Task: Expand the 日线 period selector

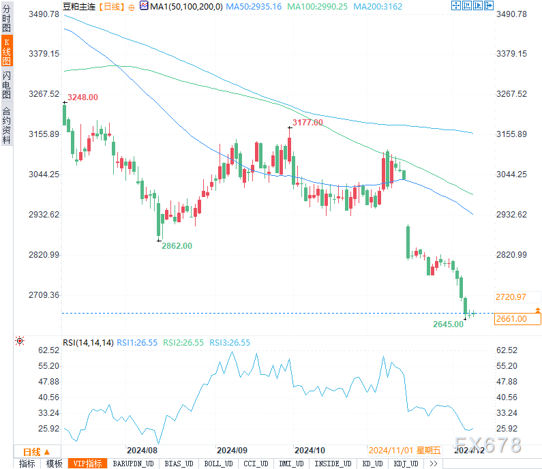Action: 37,452
